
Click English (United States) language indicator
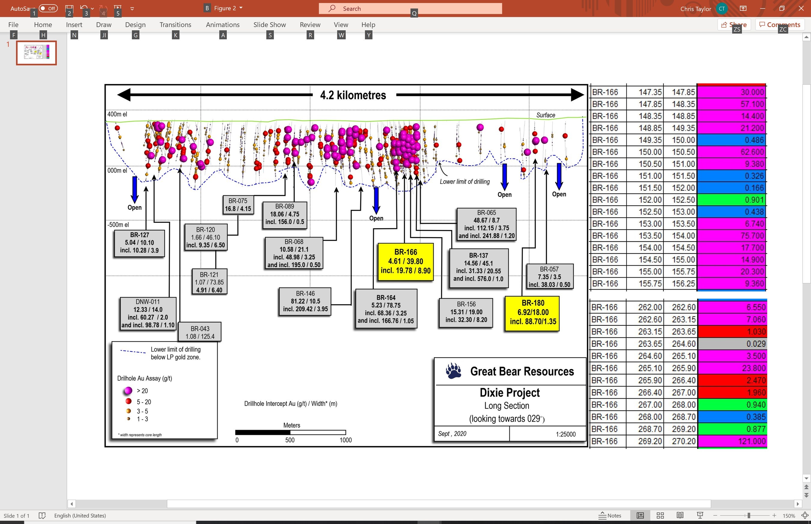80,516
